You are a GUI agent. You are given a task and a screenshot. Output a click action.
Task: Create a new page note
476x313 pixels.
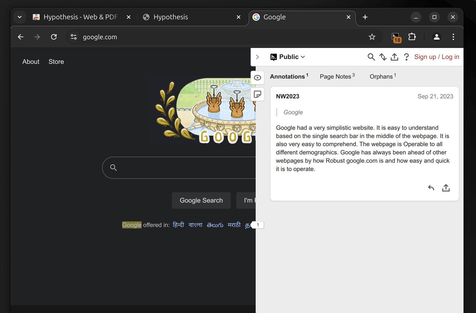click(257, 94)
